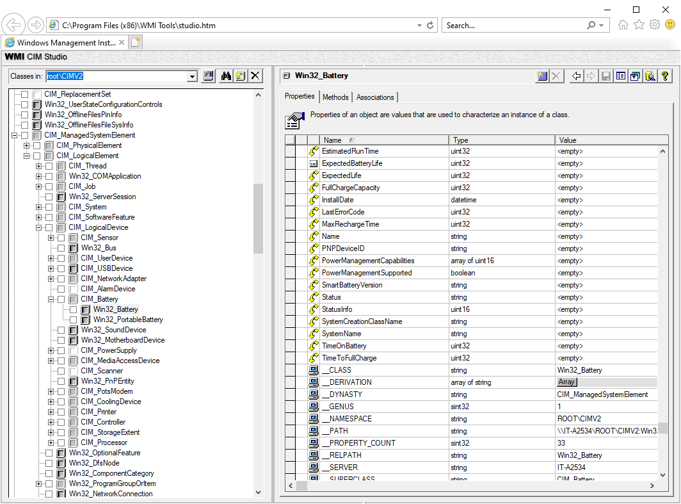Click the browse for namespace icon
Screen dimensions: 681x504
pyautogui.click(x=209, y=76)
